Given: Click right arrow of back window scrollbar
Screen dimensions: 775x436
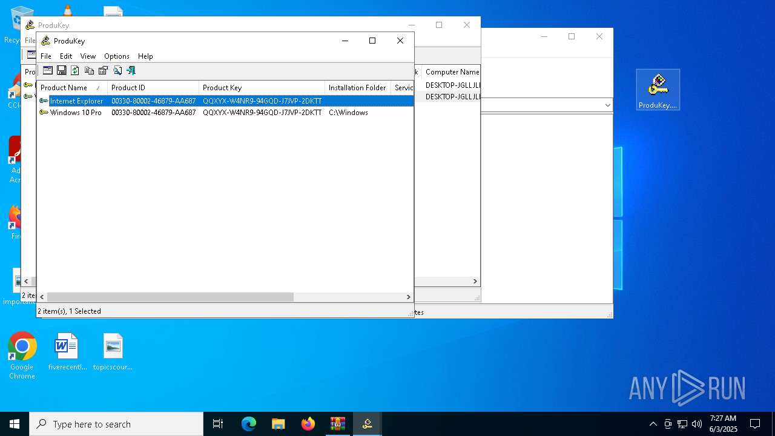Looking at the screenshot, I should (475, 282).
